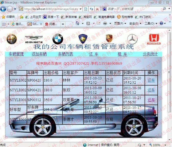Open the 租 车 navigation link
This screenshot has height=147, width=172.
click(x=122, y=54)
